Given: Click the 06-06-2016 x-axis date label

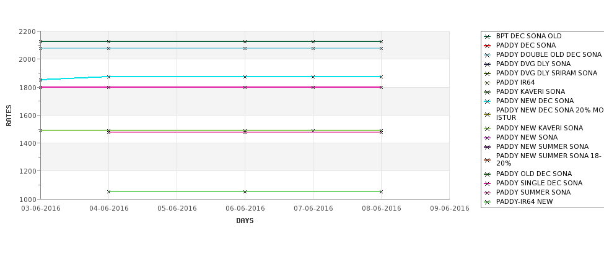Looking at the screenshot, I should pos(245,209).
